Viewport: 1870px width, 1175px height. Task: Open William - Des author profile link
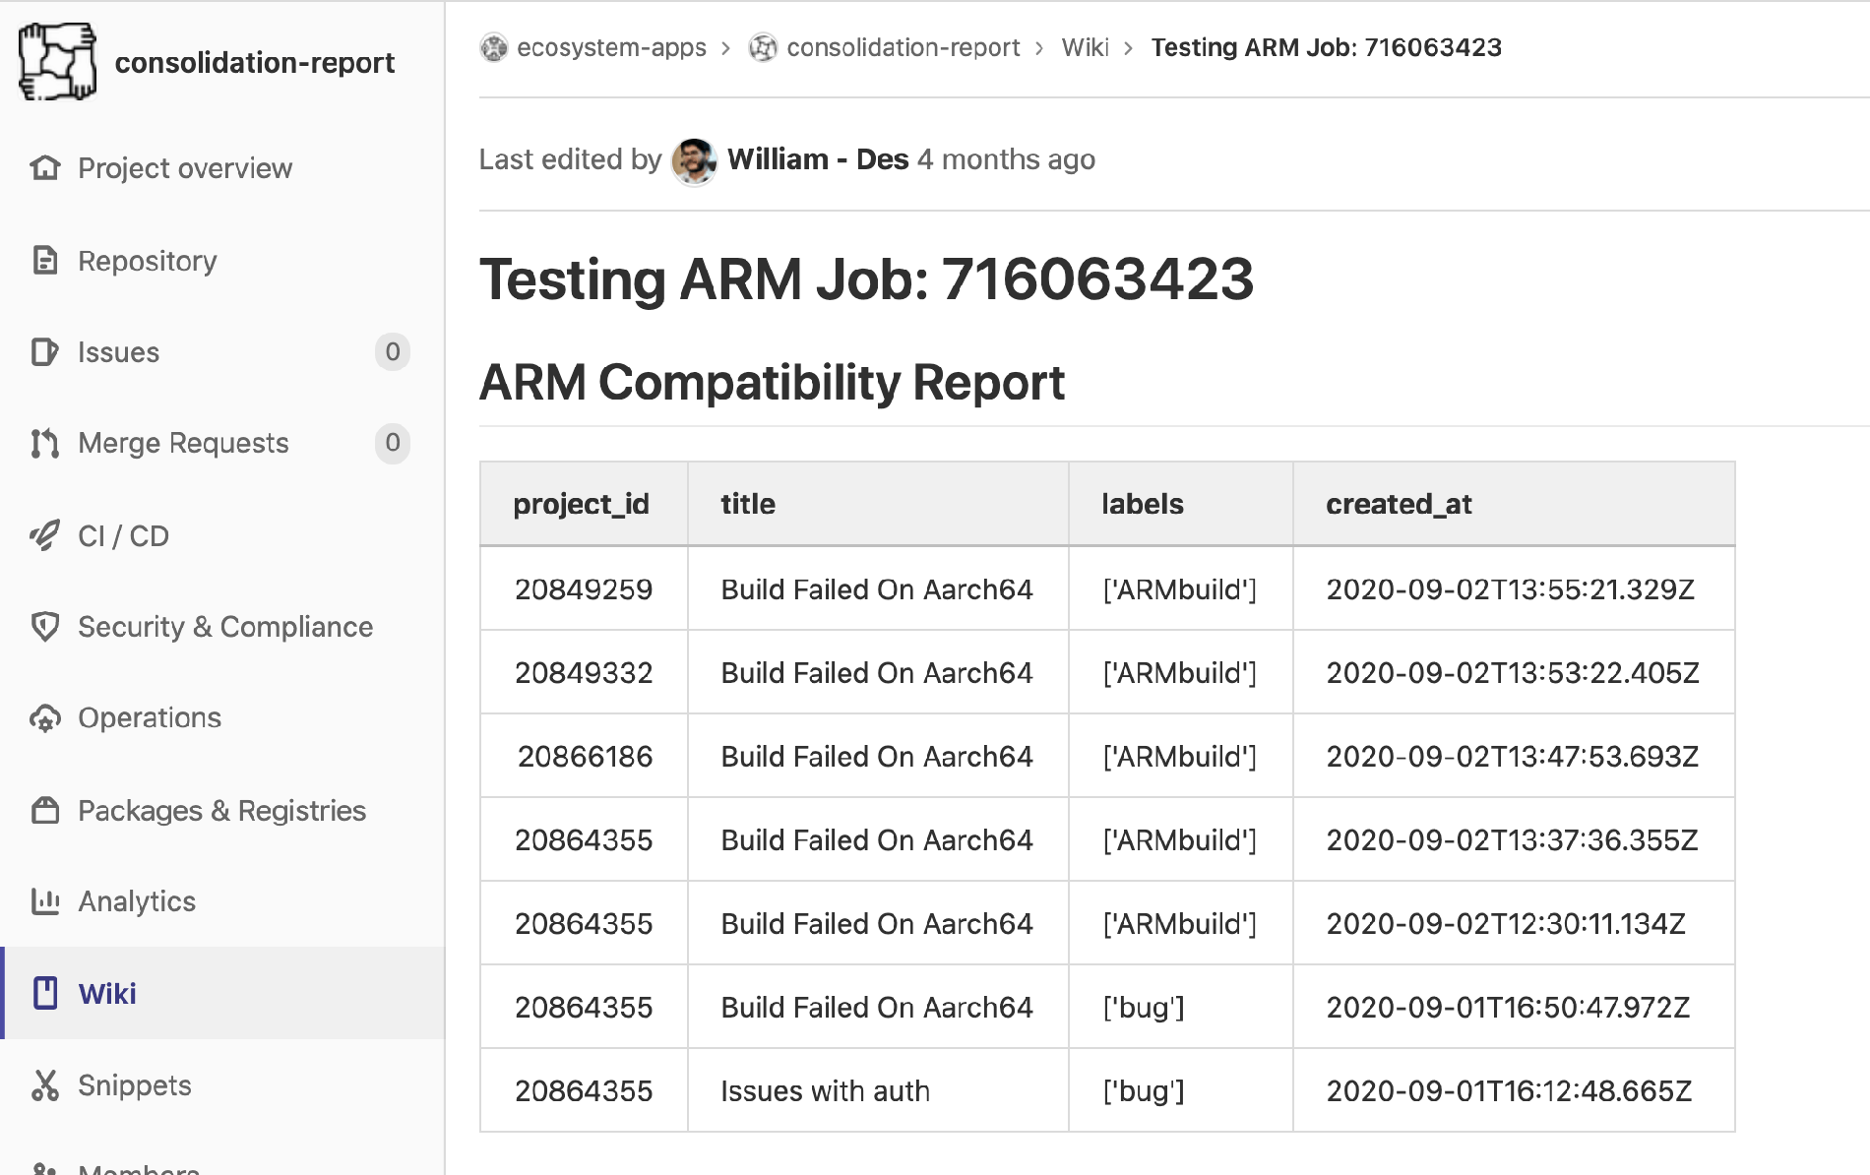point(817,159)
